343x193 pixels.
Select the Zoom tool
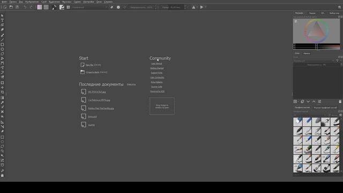(2, 170)
